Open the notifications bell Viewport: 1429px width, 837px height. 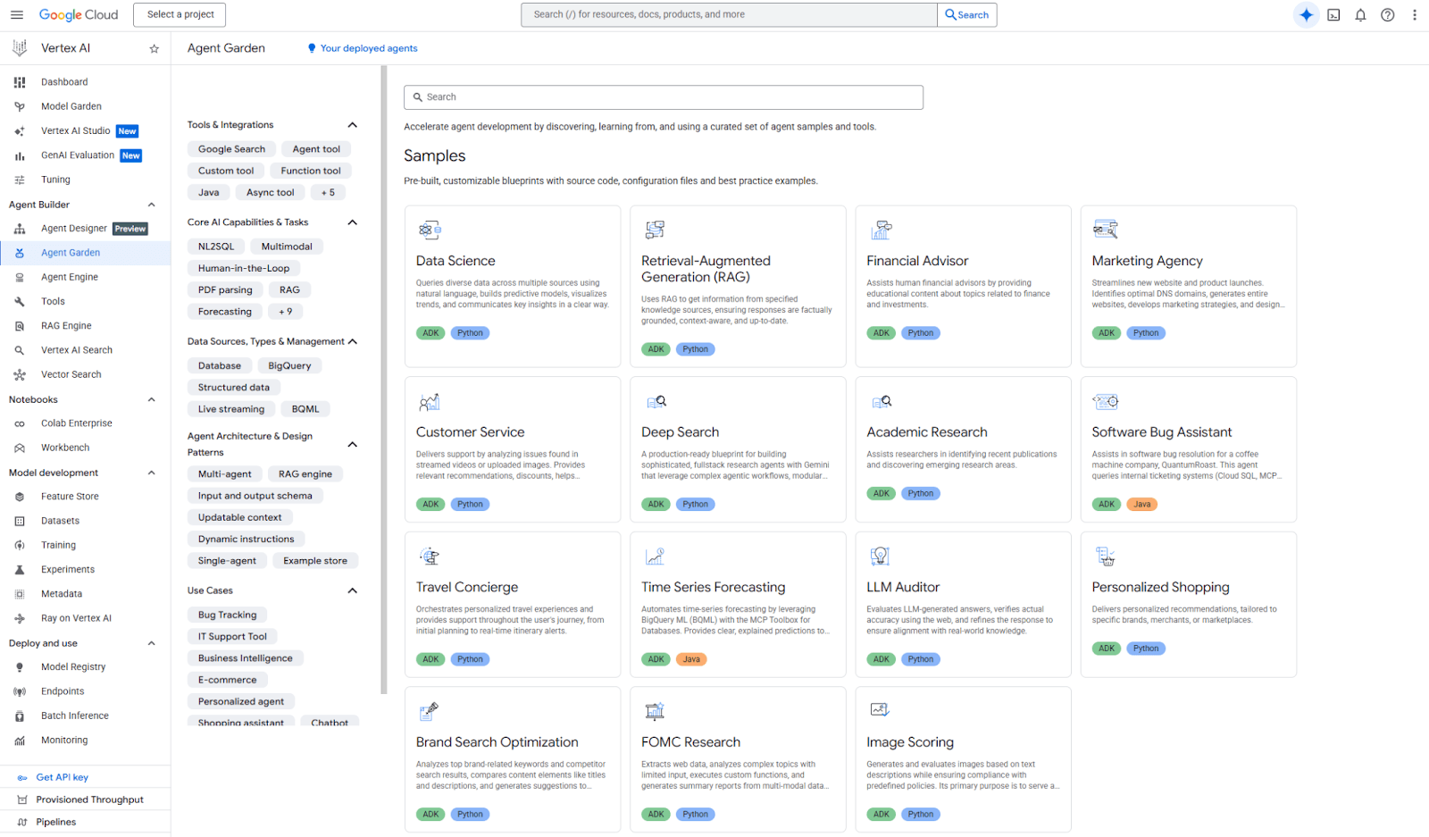pos(1360,14)
